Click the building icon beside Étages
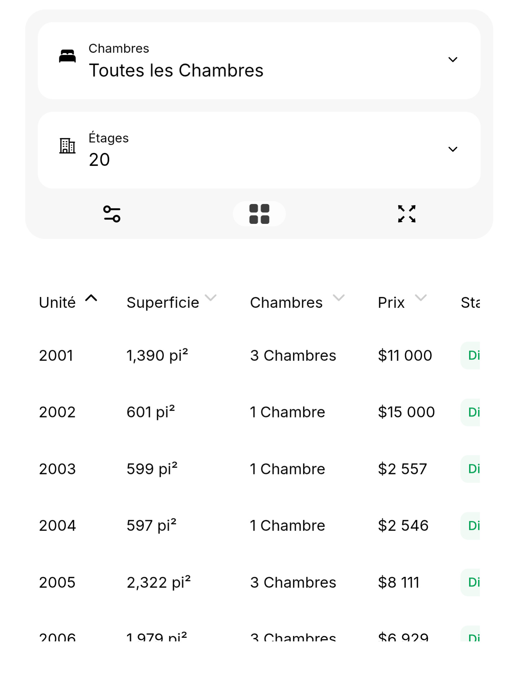Viewport: 517px width, 681px height. (67, 146)
